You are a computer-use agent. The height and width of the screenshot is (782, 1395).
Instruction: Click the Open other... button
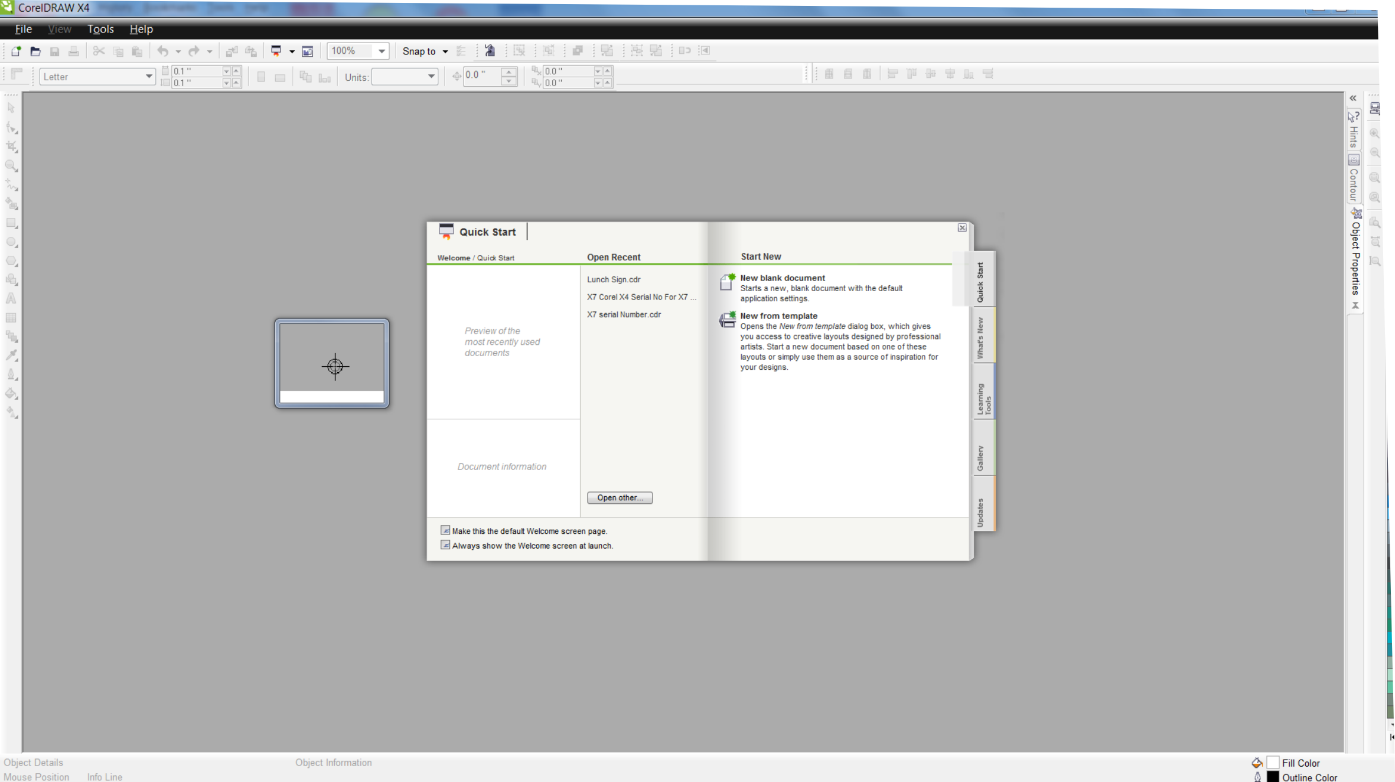click(x=620, y=497)
